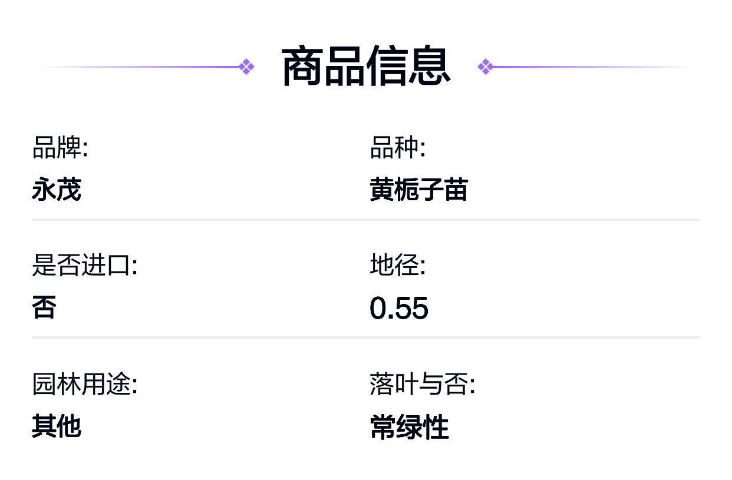Select the 地径 label
This screenshot has height=480, width=732.
(x=398, y=266)
